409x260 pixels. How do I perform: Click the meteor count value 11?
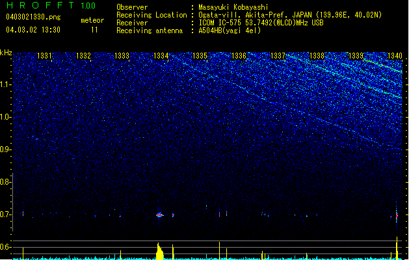tap(94, 30)
